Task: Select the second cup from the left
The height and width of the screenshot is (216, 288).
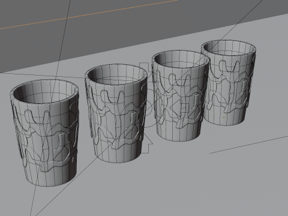Action: click(116, 113)
